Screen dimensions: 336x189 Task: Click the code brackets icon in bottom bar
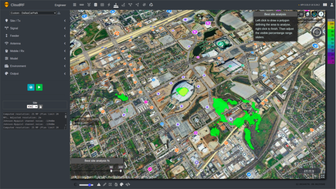tap(128, 185)
